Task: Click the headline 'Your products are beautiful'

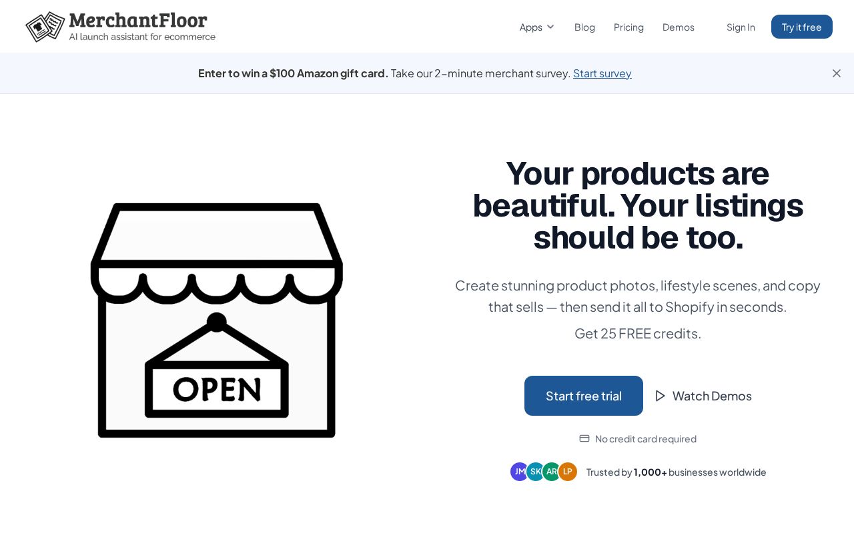Action: tap(638, 205)
